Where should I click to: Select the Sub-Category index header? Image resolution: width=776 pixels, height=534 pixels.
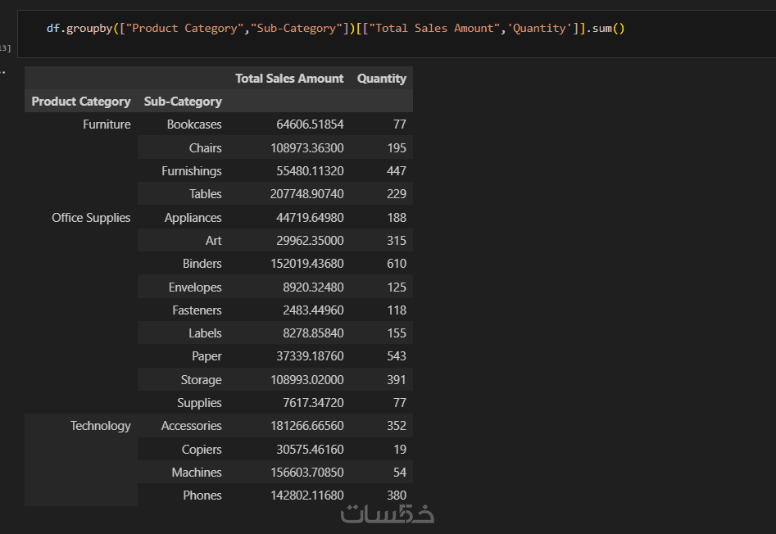coord(183,102)
